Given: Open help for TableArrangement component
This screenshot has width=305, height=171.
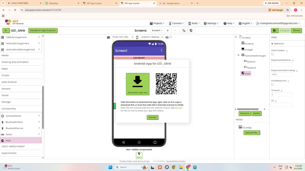Looking at the screenshot, I should (x=39, y=37).
